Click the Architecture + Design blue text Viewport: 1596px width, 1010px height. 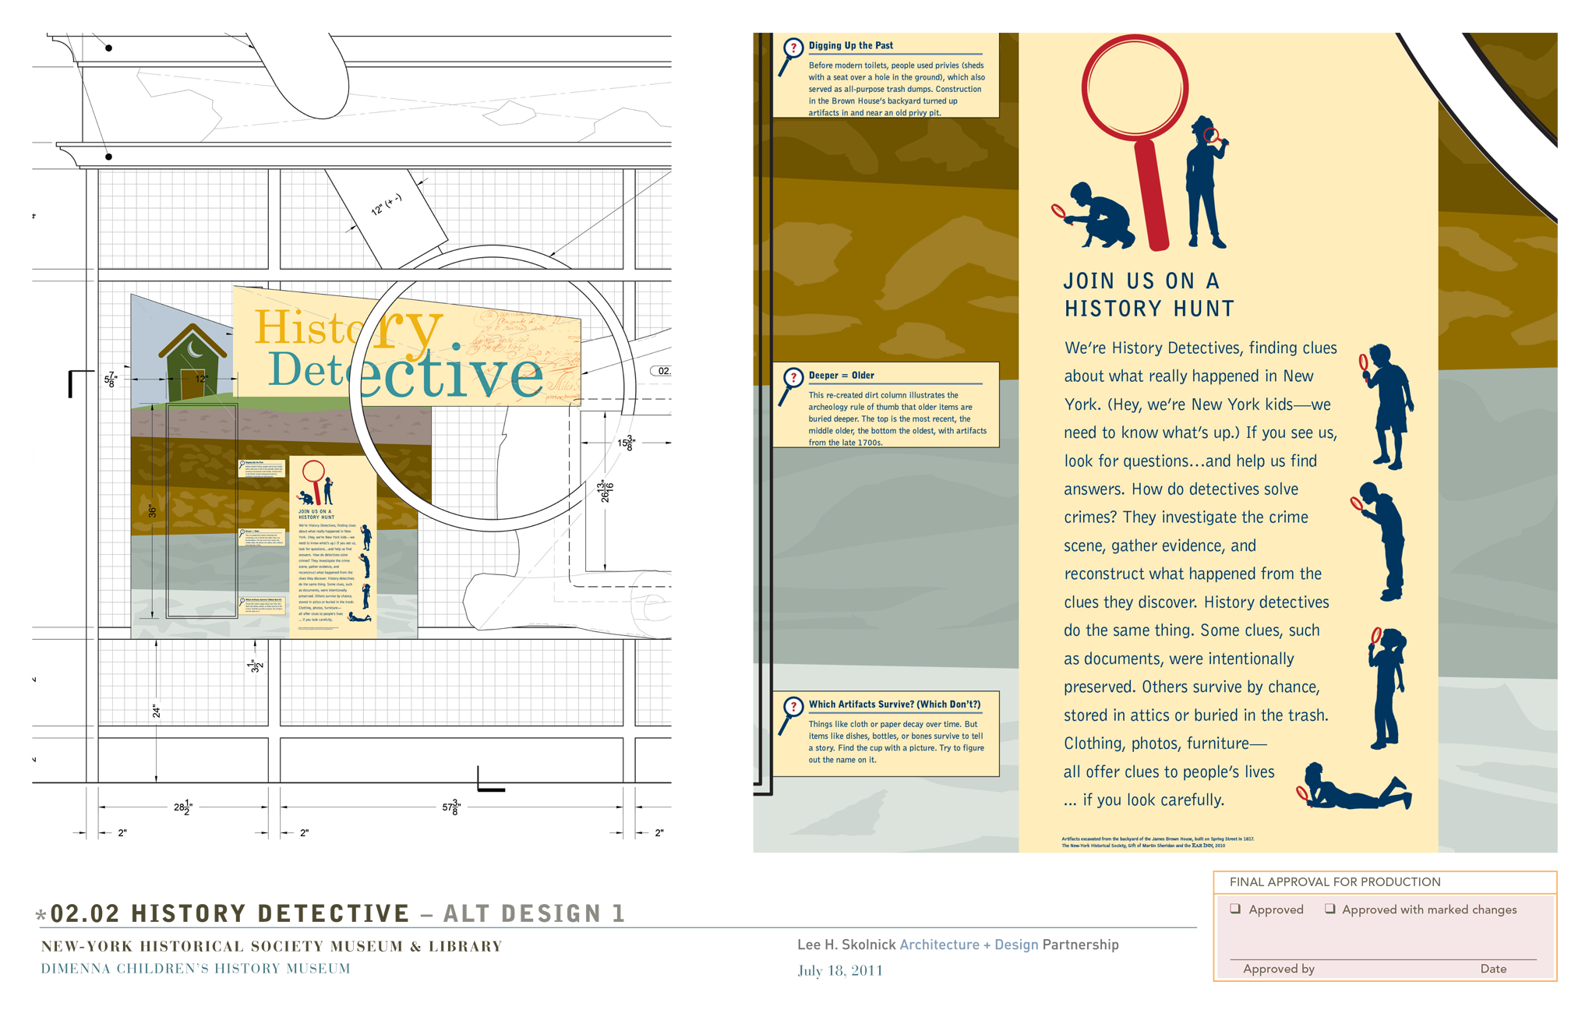point(969,945)
